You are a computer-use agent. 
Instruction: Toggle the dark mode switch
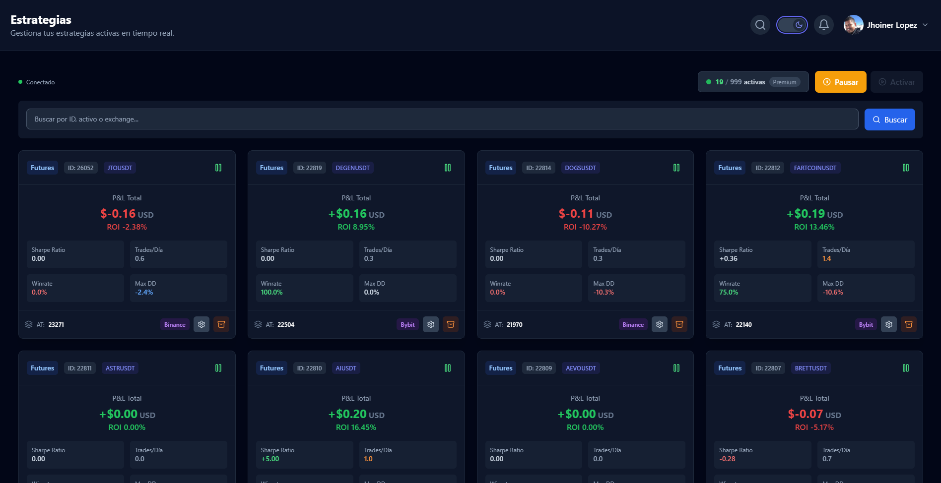click(x=792, y=25)
